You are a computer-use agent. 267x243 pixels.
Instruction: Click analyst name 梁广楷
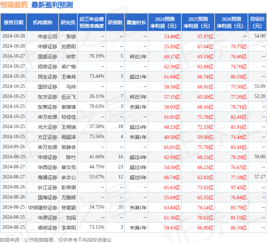tap(68, 67)
